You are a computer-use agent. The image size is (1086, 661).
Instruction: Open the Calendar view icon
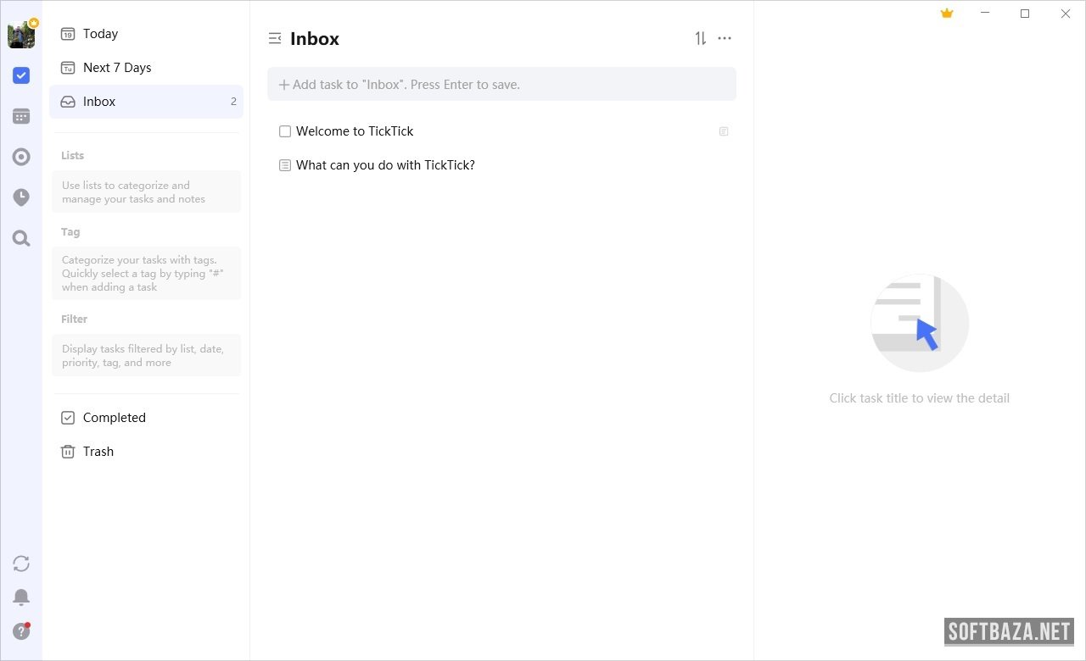[x=21, y=116]
